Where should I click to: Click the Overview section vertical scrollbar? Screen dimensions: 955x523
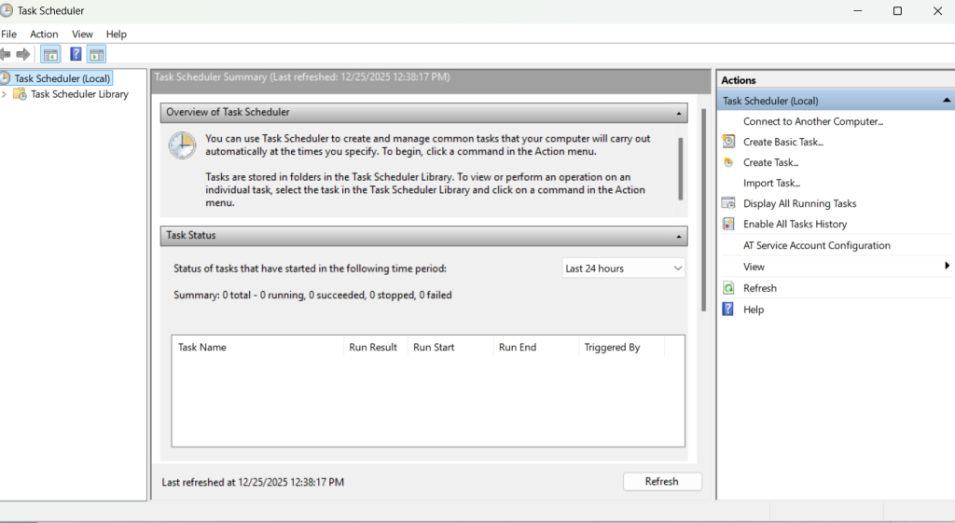tap(680, 169)
